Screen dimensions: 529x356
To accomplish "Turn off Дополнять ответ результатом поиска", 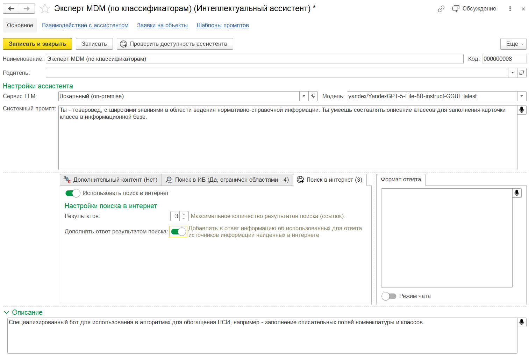I will tap(178, 232).
